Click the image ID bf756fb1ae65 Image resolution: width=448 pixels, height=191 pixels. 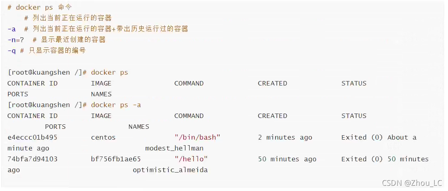point(116,159)
